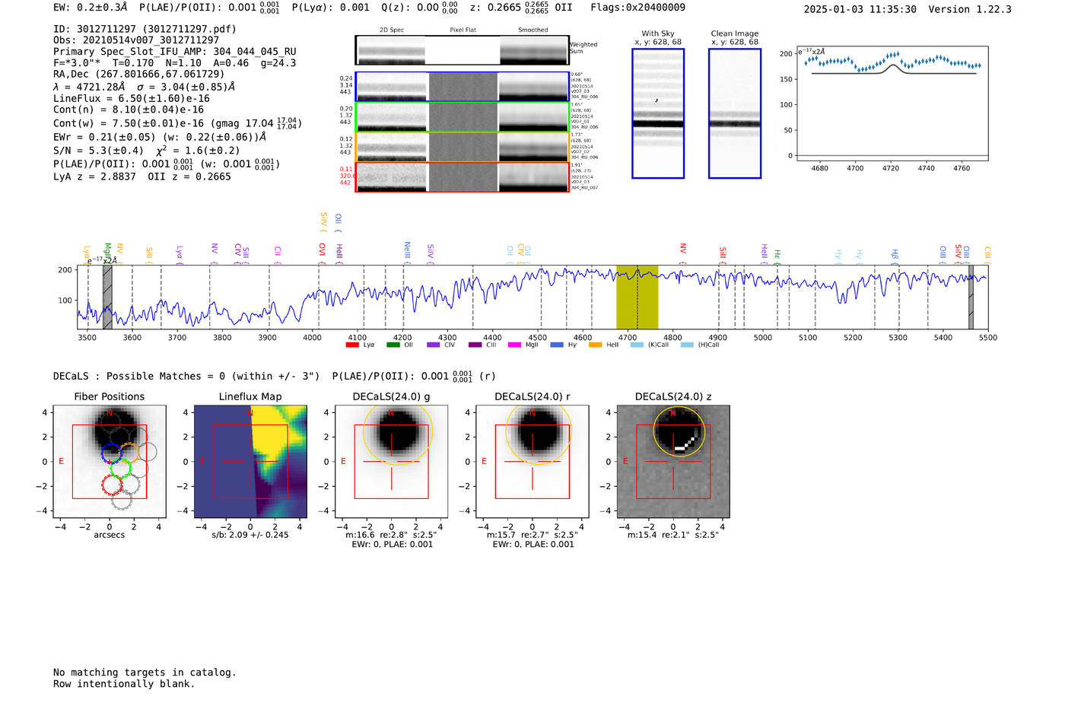Select the orange-bordered 2D spectrum row

tap(463, 147)
